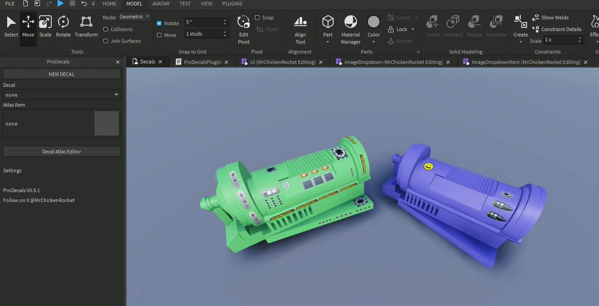599x306 pixels.
Task: Check the Move snap checkbox
Action: (159, 35)
